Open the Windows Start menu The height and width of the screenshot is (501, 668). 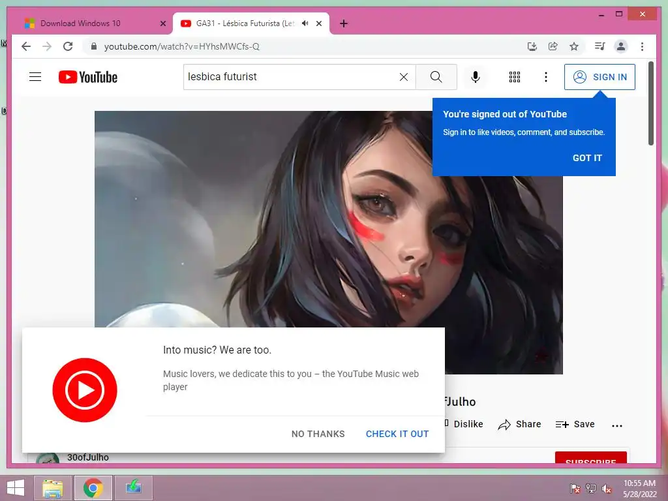point(16,488)
